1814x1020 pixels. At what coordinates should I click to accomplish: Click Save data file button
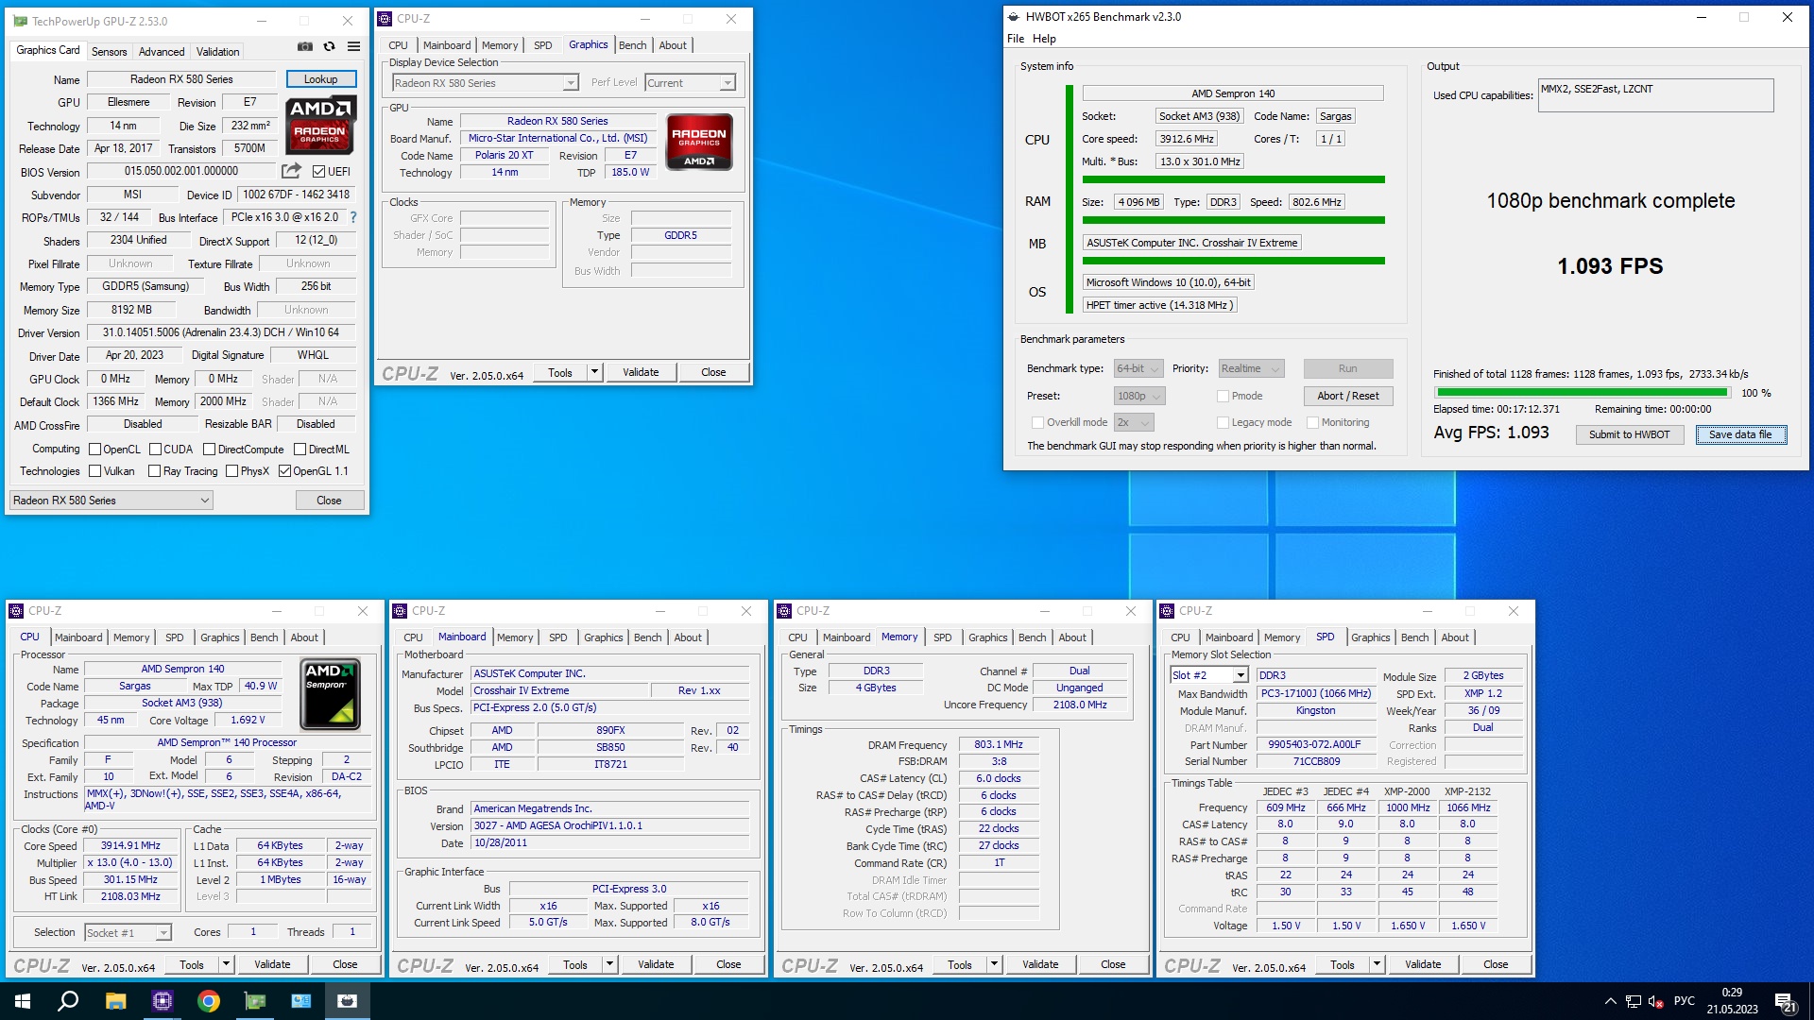coord(1740,434)
